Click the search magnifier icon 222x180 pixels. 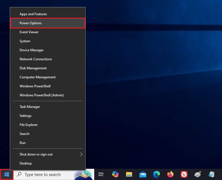(x=19, y=174)
